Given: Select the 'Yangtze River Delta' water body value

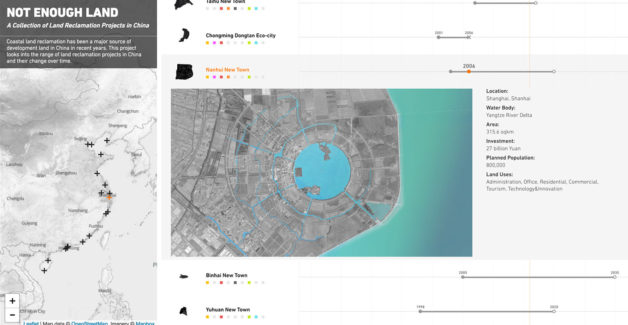Looking at the screenshot, I should point(509,115).
